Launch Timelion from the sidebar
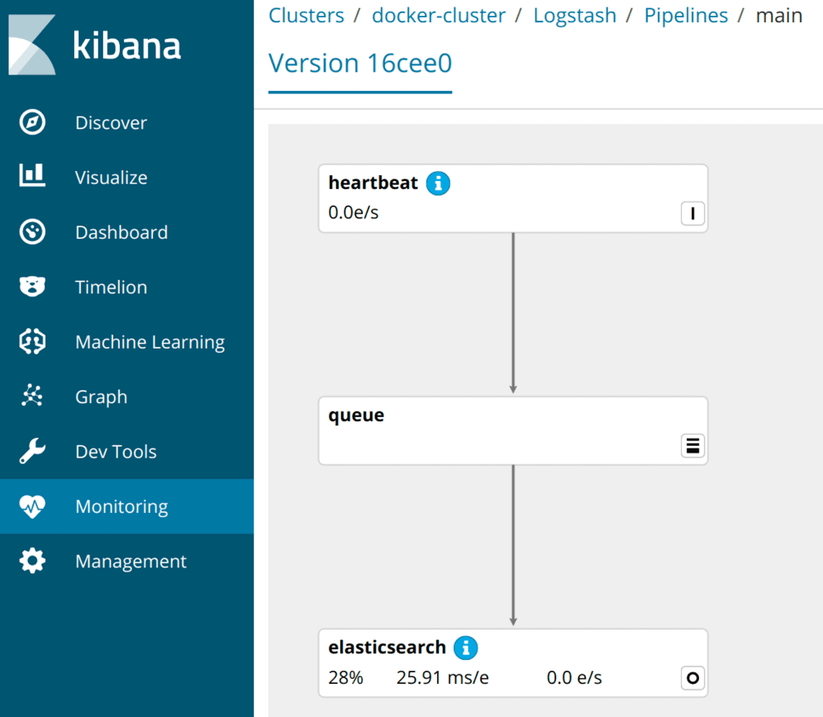 (x=31, y=287)
